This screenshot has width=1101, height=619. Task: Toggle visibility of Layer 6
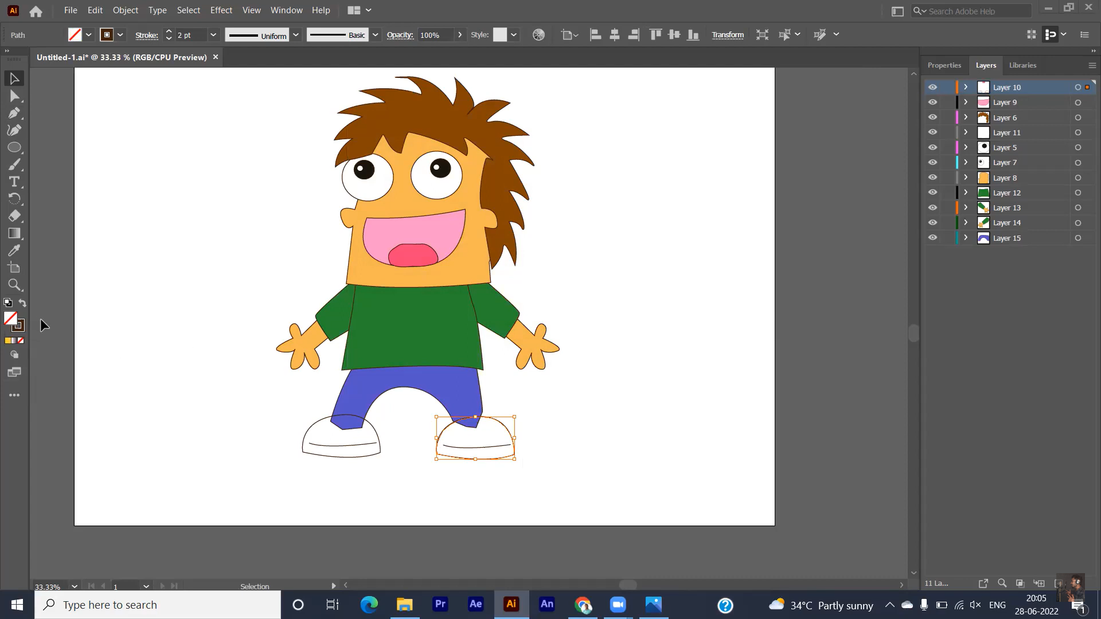(933, 117)
